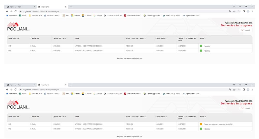Open the outlook bookmark in the upper window
Screen dimensions: 259x139
75,15
